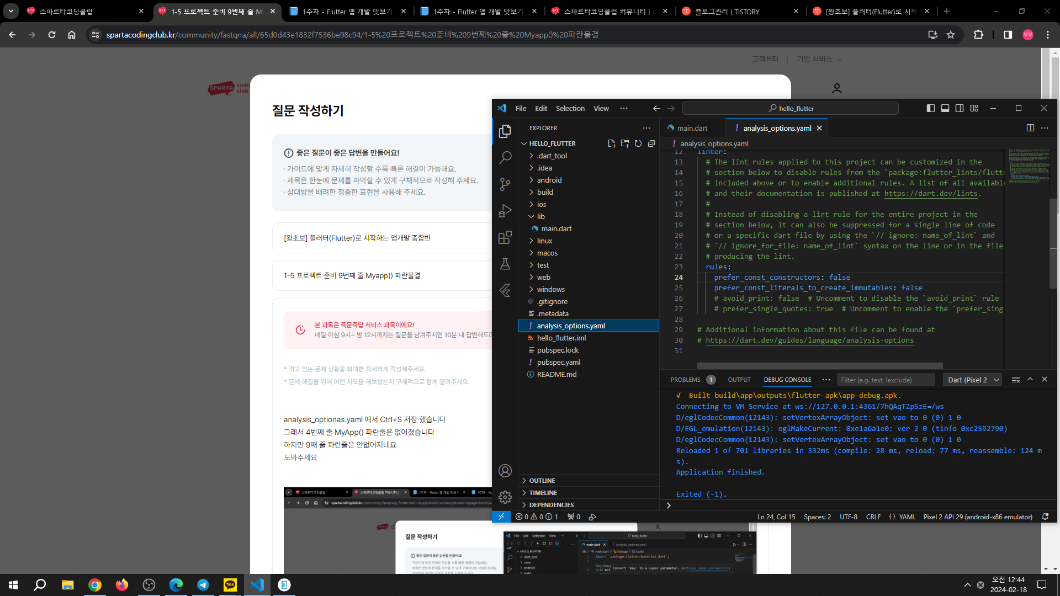The width and height of the screenshot is (1060, 596).
Task: Go back in VS Code navigation
Action: pyautogui.click(x=656, y=109)
